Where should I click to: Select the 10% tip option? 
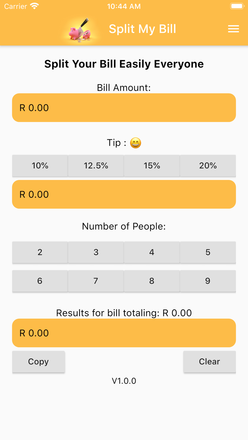40,166
